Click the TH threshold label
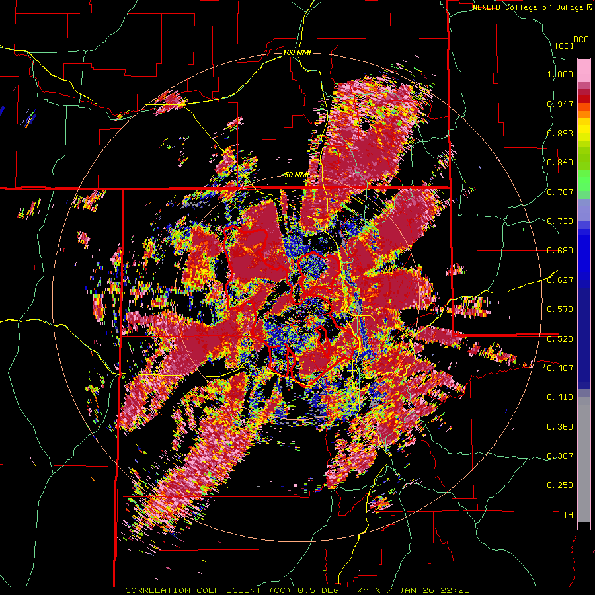The width and height of the screenshot is (595, 595). [x=568, y=514]
